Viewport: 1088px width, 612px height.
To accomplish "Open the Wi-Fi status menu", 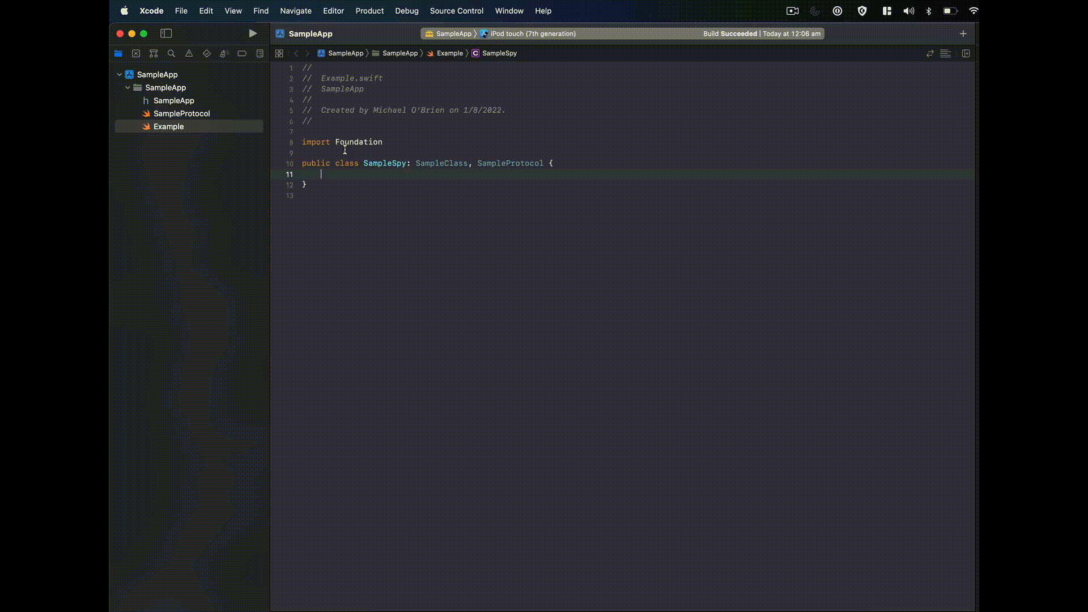I will tap(974, 11).
